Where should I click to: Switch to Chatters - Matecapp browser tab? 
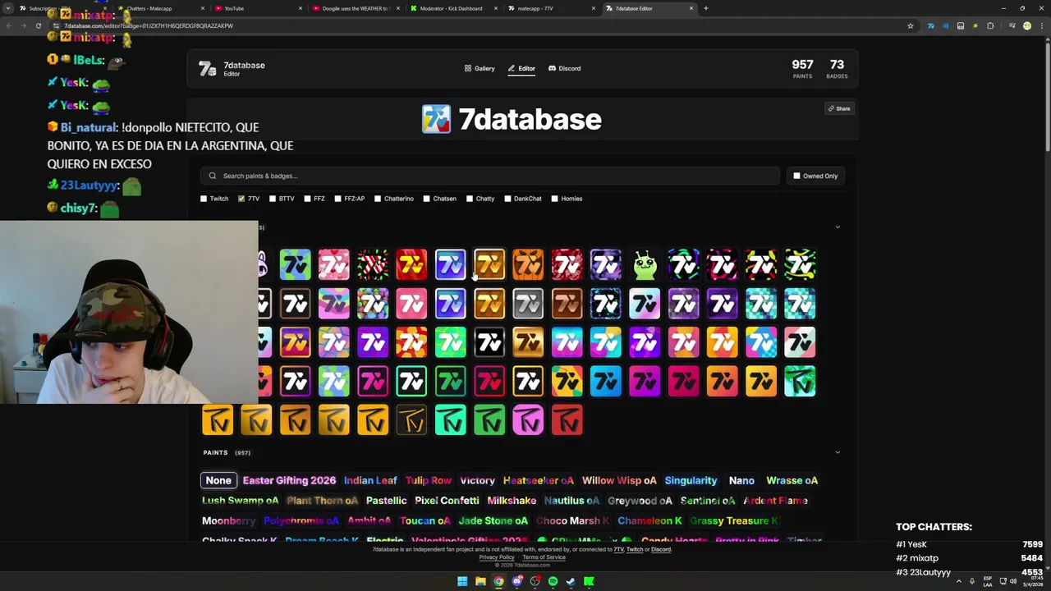160,8
